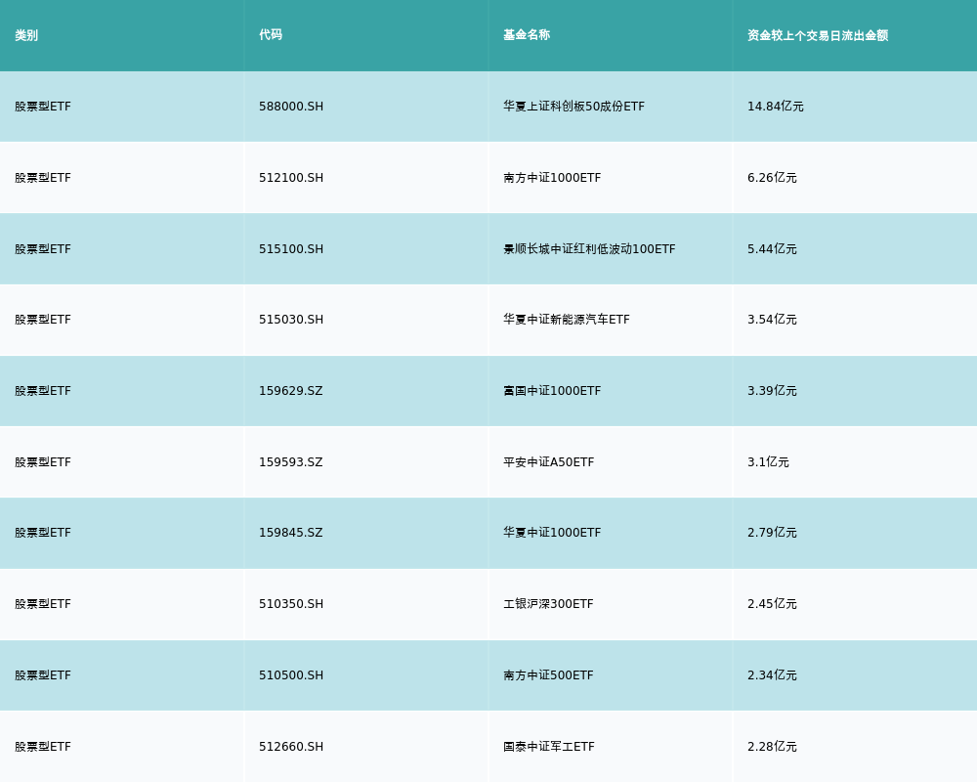The height and width of the screenshot is (782, 977).
Task: Click fund name 华夏上证科创板50成份ETF
Action: tap(573, 107)
